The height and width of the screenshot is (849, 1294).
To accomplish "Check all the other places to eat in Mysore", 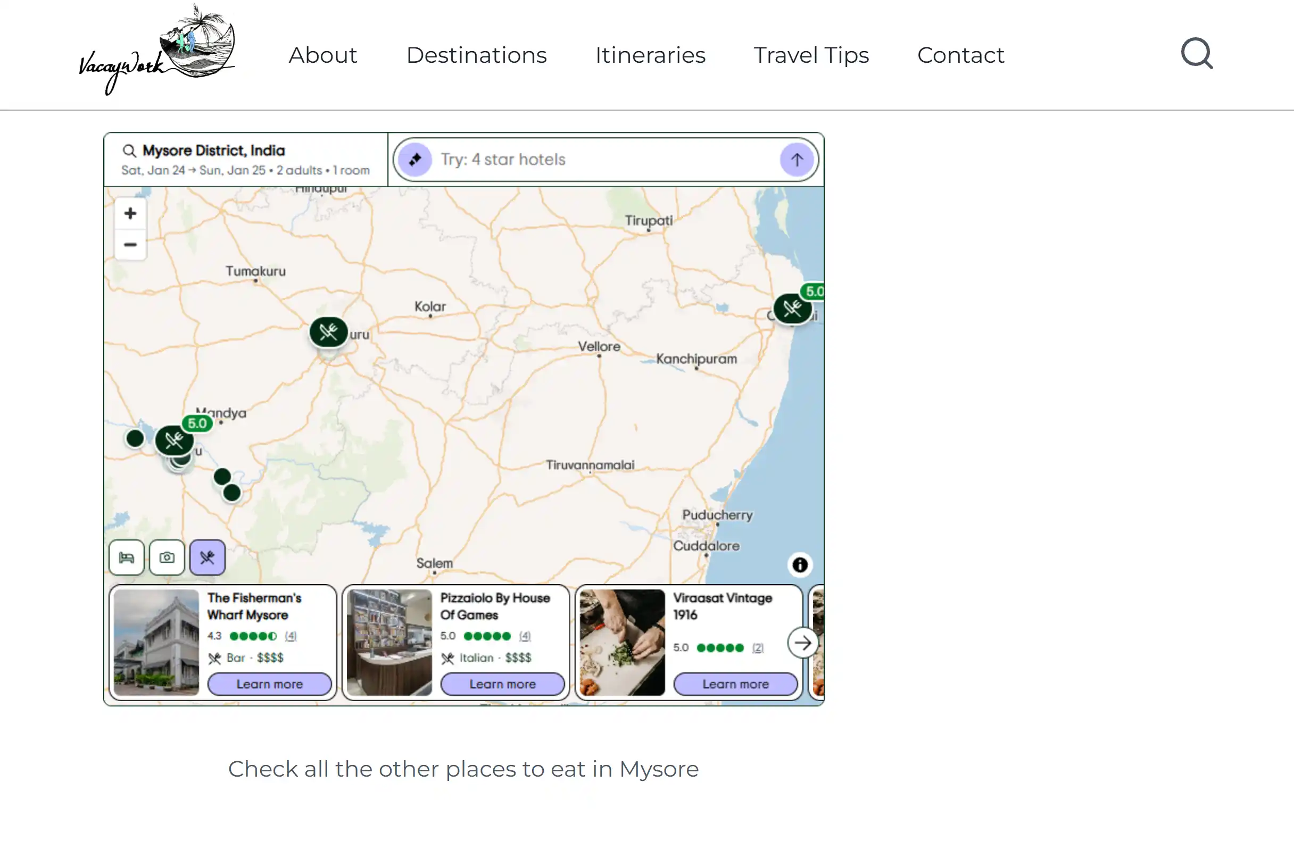I will (463, 769).
